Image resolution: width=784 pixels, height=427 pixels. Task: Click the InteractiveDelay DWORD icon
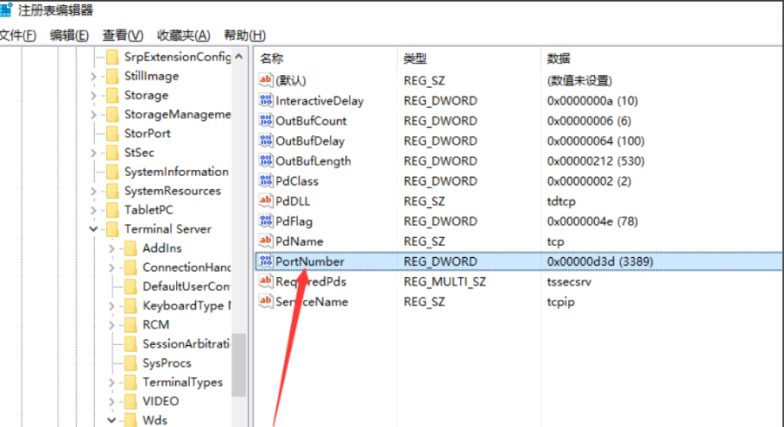[x=267, y=101]
